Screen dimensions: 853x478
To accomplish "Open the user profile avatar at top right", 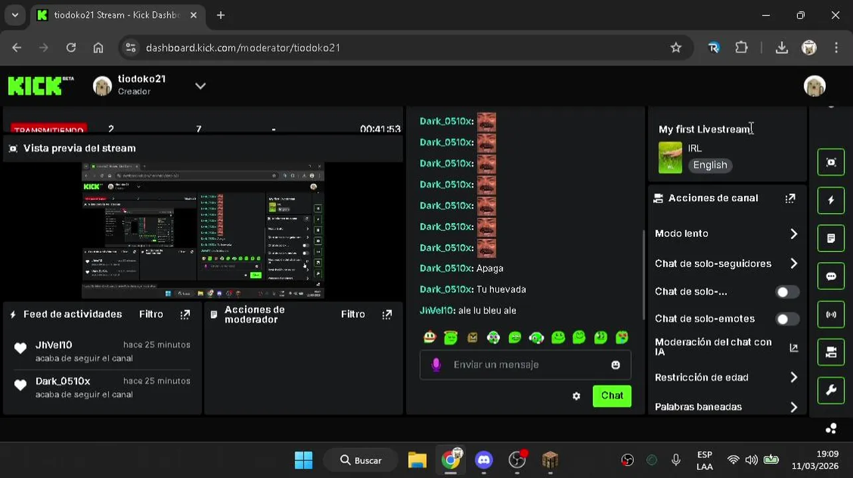I will 814,86.
